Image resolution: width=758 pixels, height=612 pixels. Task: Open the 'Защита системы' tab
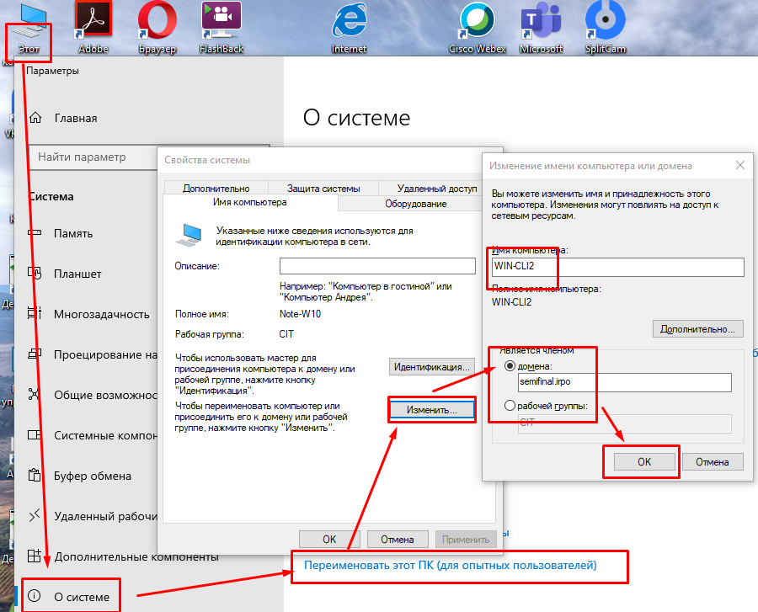[x=323, y=189]
